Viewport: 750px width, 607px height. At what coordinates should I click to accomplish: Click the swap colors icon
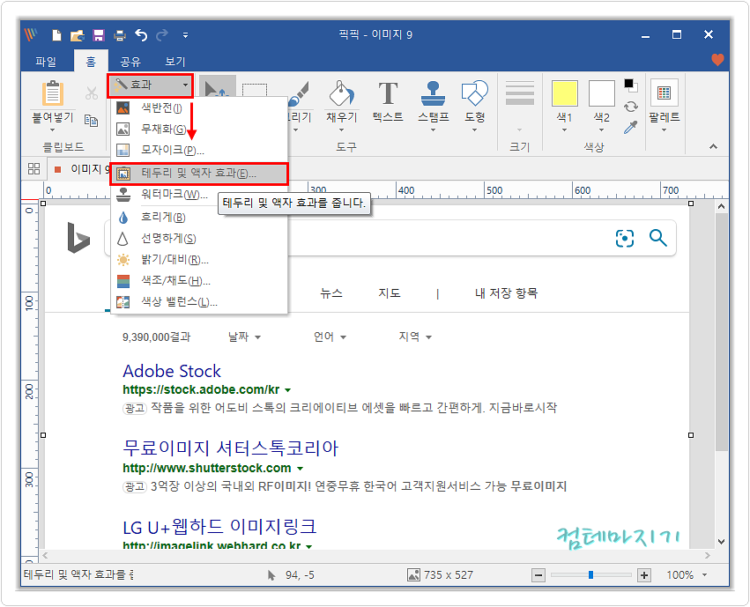coord(631,107)
